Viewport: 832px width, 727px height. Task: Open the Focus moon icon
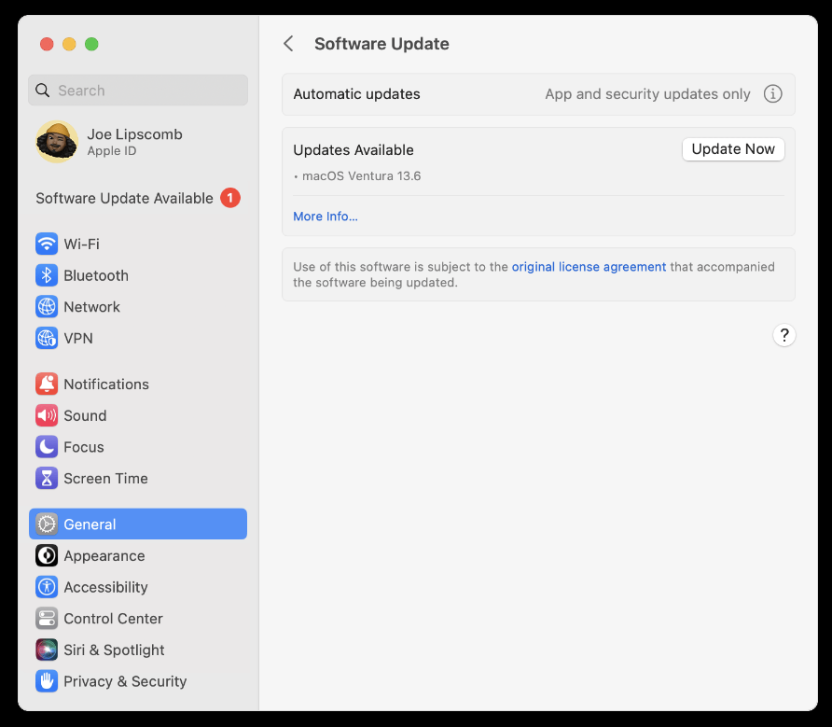[x=47, y=447]
